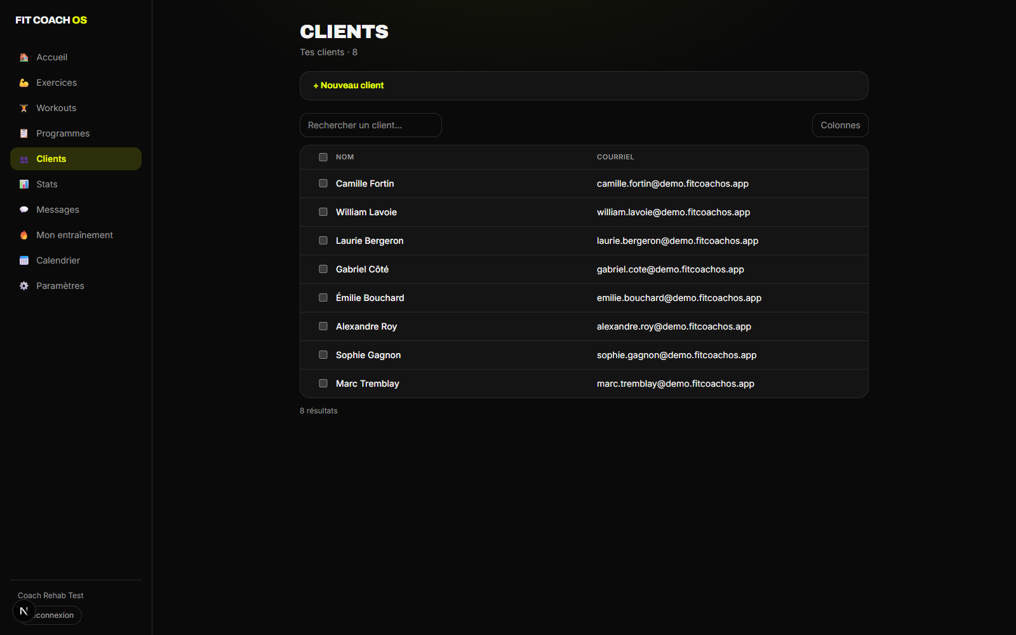Click email marc.tremblay@demo.fitcoachos.app

(676, 384)
